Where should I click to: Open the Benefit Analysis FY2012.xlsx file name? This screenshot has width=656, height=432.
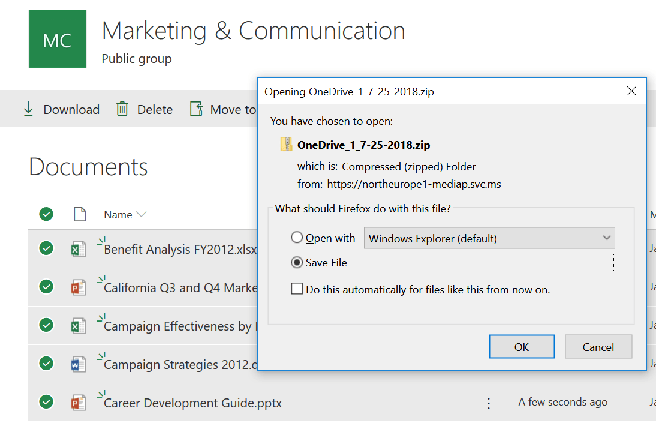[180, 250]
